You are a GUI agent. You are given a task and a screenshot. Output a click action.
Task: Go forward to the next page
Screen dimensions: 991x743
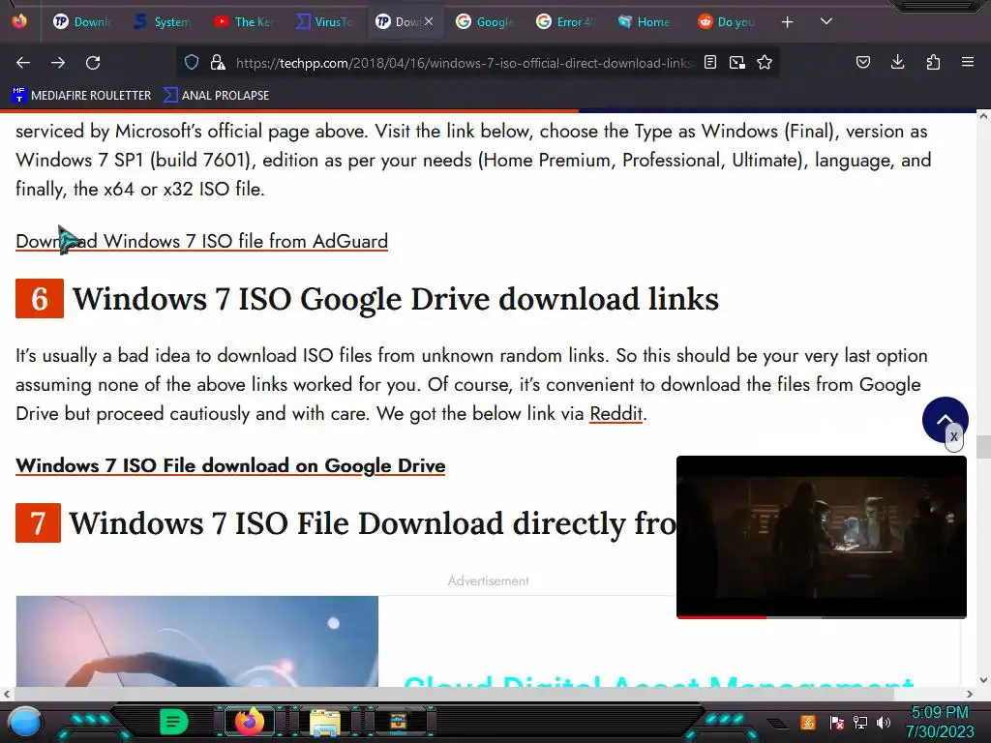click(x=58, y=63)
